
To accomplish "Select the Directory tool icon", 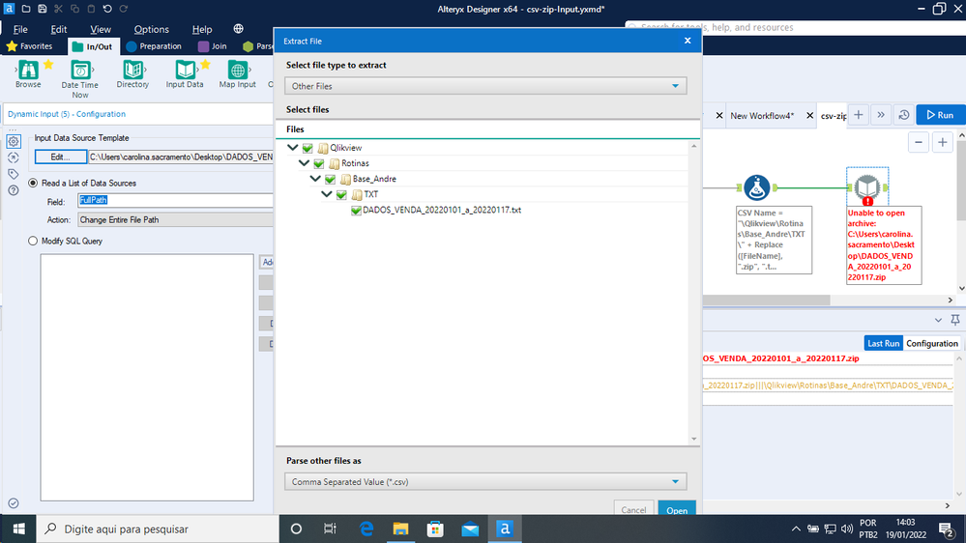I will pos(132,70).
